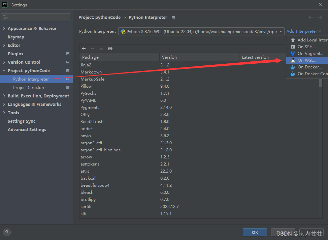Navigate forward with the right arrow icon

pos(319,17)
